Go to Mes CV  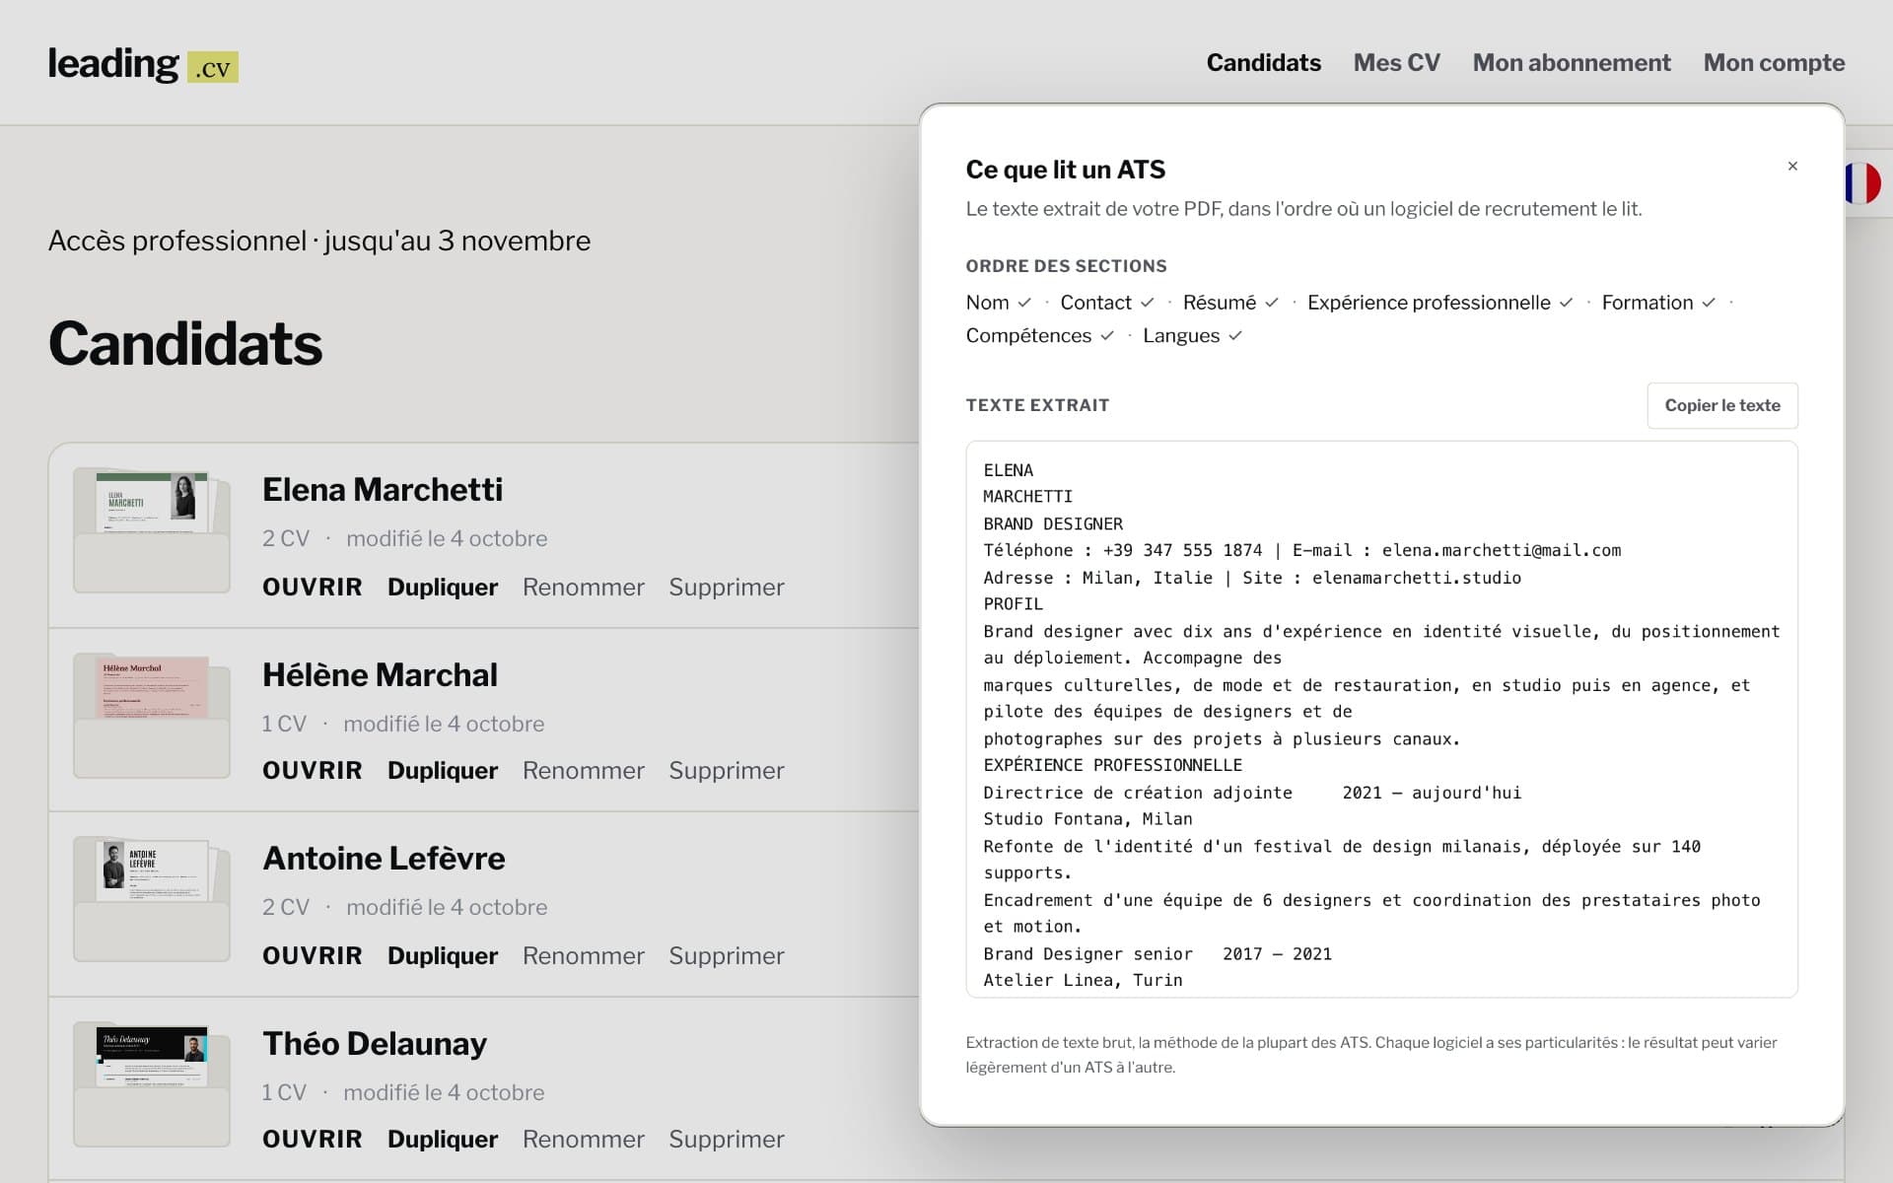(x=1396, y=62)
